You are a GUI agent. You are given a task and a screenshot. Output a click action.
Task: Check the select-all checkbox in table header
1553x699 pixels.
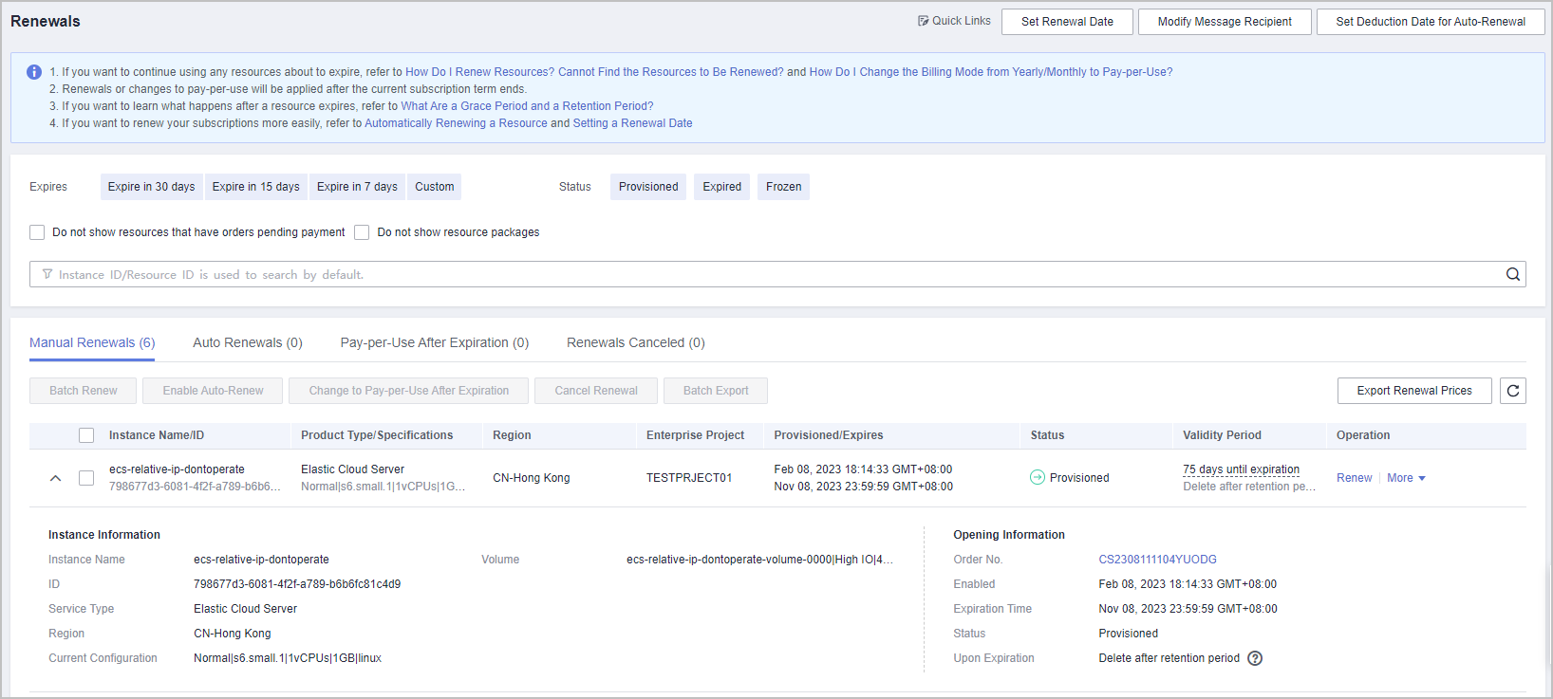point(86,435)
